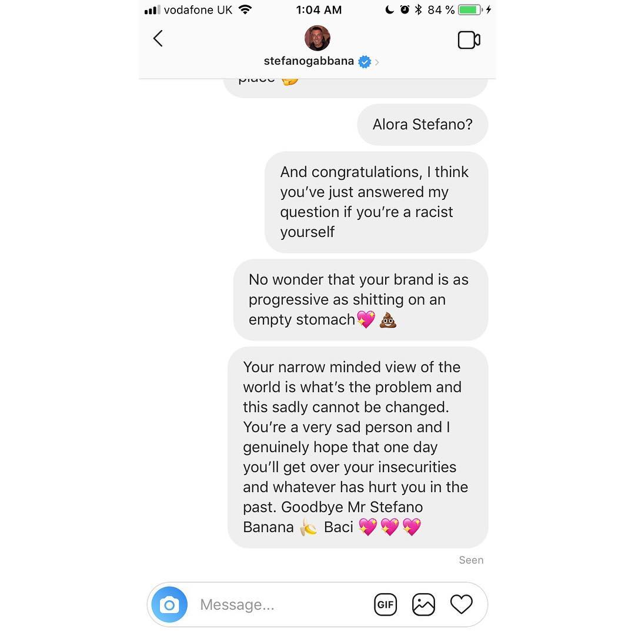Start a video chat with stefanogabbana
The image size is (635, 635).
point(469,40)
